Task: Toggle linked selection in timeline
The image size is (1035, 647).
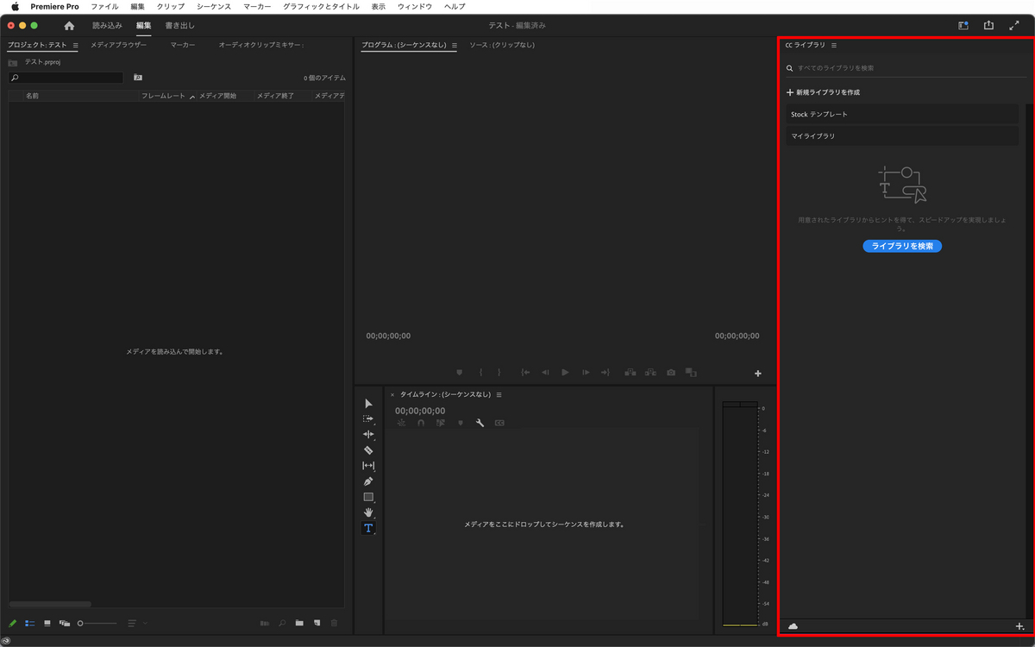Action: coord(441,424)
